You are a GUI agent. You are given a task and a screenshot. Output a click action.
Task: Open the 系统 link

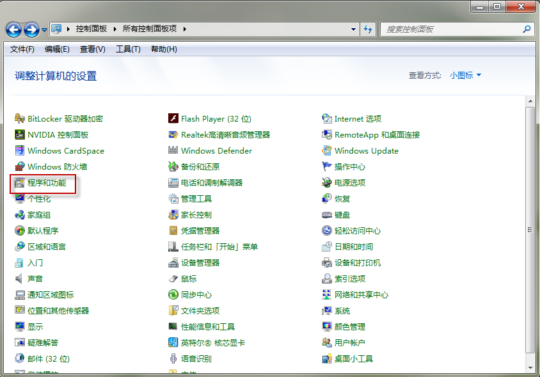[x=342, y=311]
